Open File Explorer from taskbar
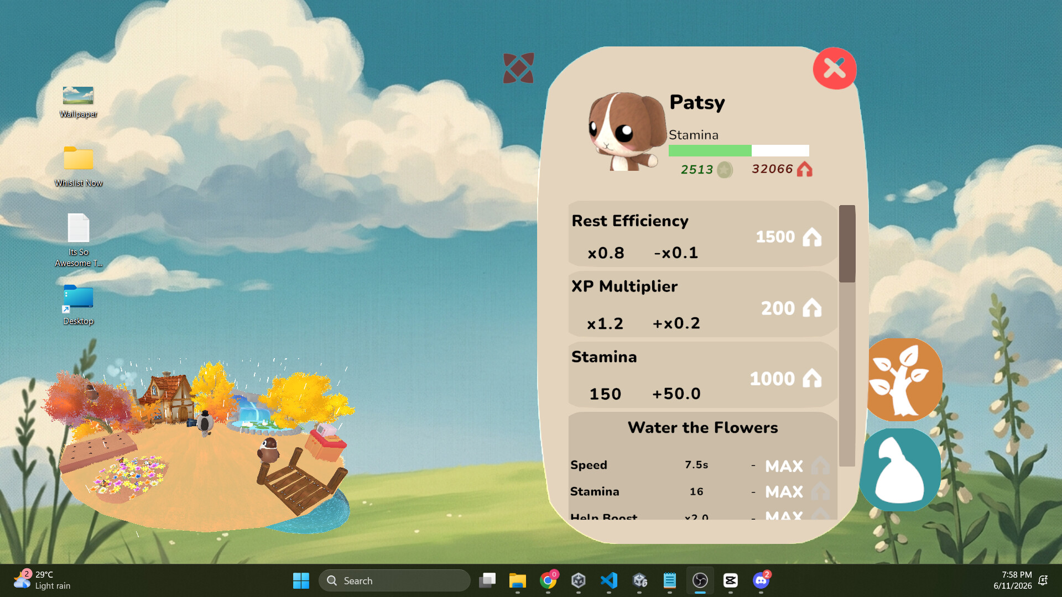 click(518, 580)
